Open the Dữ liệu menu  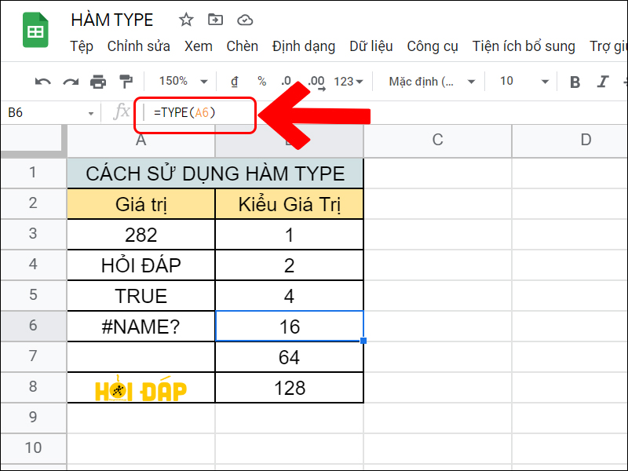(371, 46)
